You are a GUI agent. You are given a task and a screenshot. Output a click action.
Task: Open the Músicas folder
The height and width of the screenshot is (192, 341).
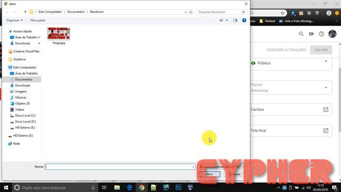(x=21, y=98)
